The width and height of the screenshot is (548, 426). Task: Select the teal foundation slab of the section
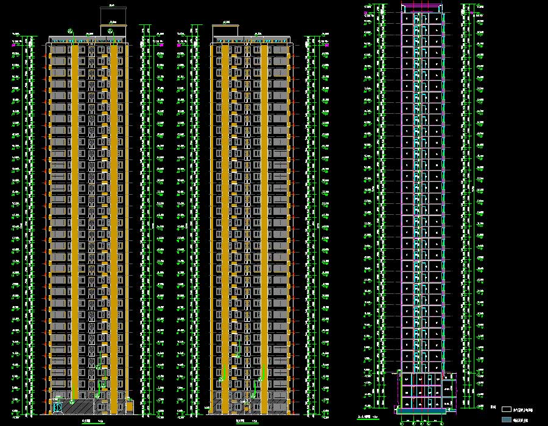click(421, 411)
